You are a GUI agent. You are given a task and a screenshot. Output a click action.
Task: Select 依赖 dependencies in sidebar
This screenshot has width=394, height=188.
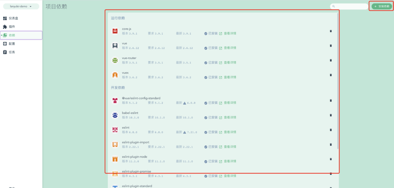21,35
